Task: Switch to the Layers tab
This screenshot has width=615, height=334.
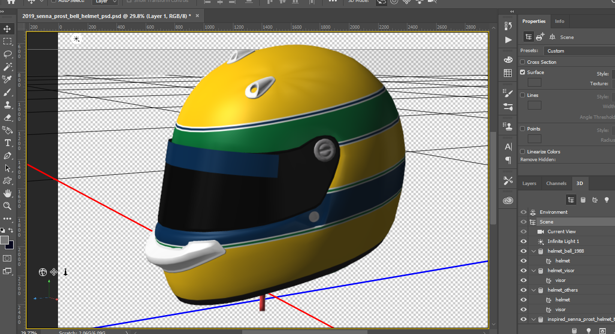Action: click(529, 184)
